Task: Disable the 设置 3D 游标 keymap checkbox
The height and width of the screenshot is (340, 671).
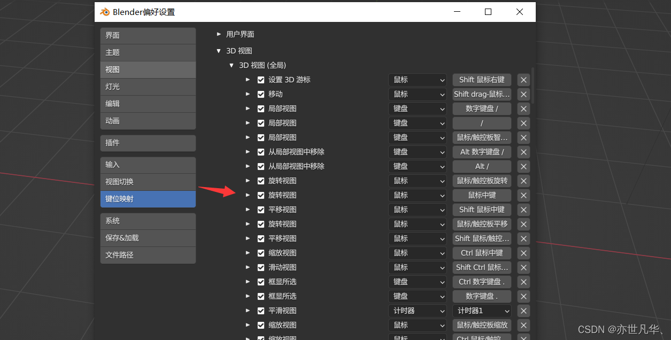Action: 261,80
